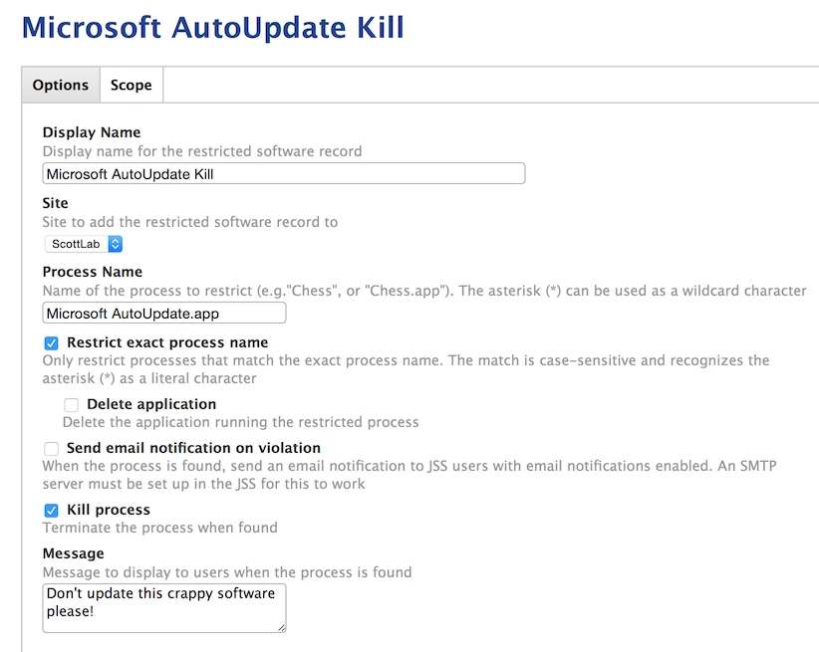Click 'Delete the application running the restricted process'
Image resolution: width=819 pixels, height=652 pixels.
tap(241, 422)
